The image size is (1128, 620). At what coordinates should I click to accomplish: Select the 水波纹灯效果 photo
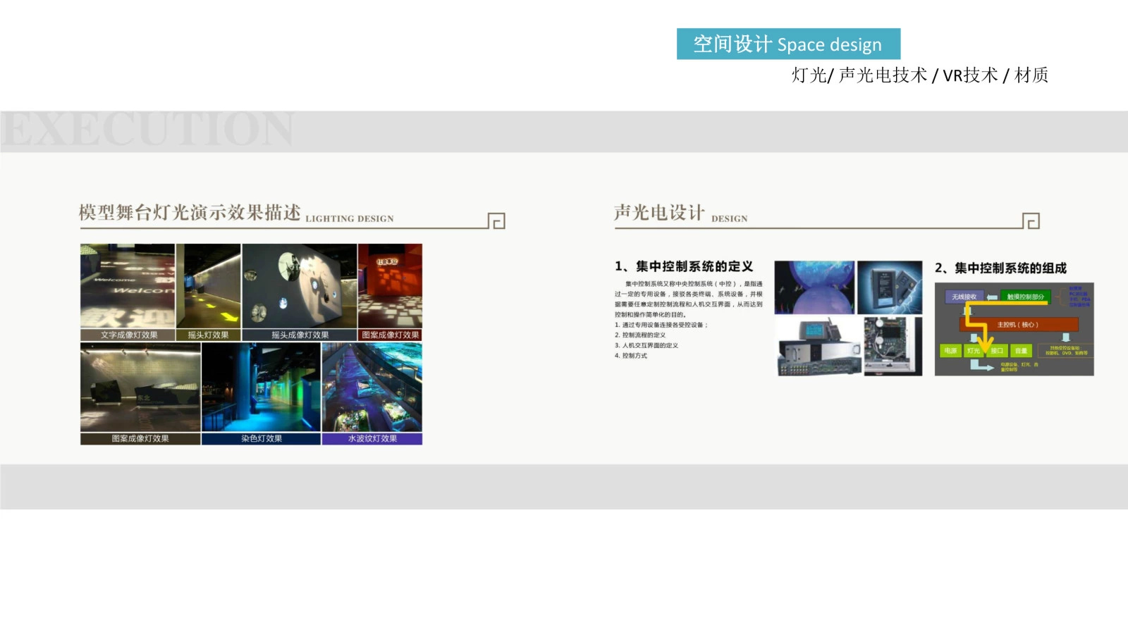[372, 387]
